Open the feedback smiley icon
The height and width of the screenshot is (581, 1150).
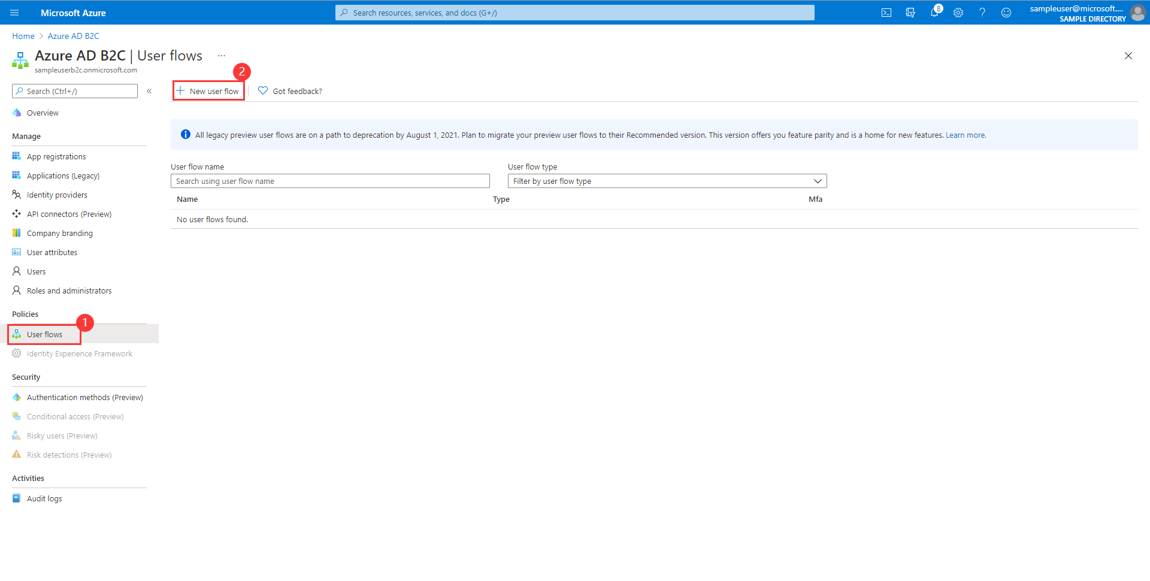click(x=1006, y=13)
